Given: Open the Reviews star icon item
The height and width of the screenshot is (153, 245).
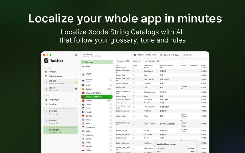Looking at the screenshot, I should pos(46,72).
